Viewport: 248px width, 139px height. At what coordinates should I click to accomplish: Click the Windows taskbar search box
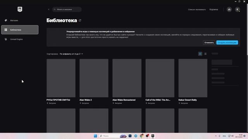(x=113, y=136)
